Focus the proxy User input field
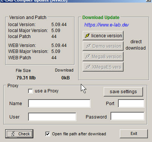Viewport: 152px width, 142px height. click(x=52, y=117)
